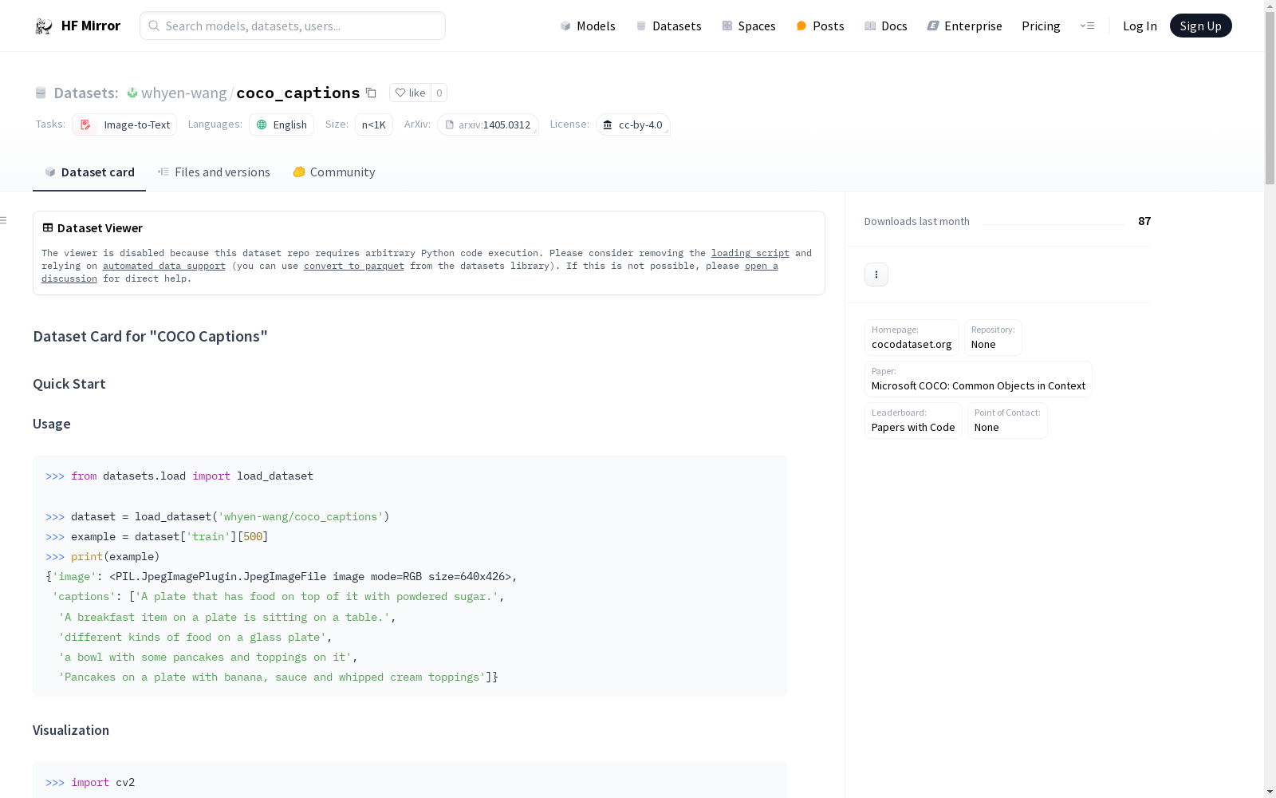Switch to Files and versions tab
The width and height of the screenshot is (1276, 798).
[x=214, y=172]
